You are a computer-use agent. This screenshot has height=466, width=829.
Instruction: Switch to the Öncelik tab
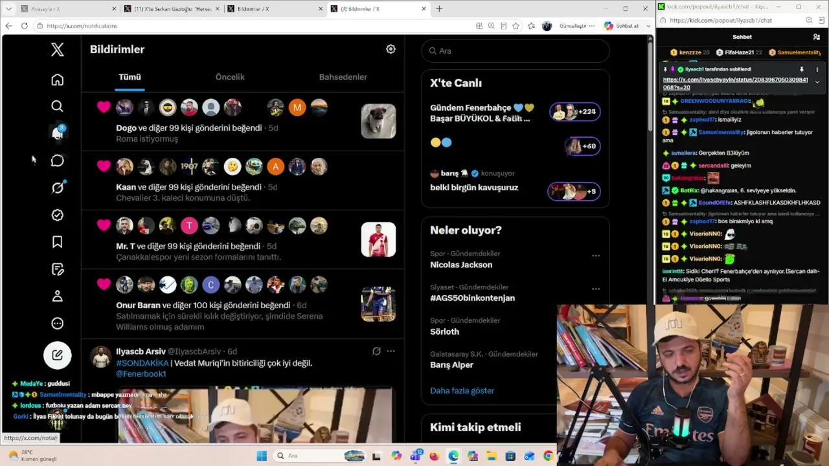click(230, 77)
